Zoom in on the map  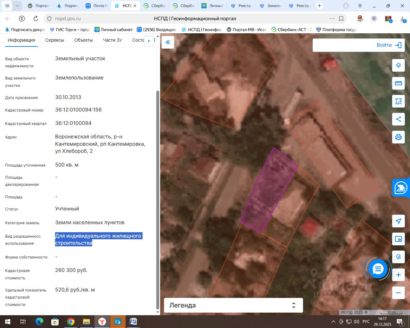pos(398,275)
